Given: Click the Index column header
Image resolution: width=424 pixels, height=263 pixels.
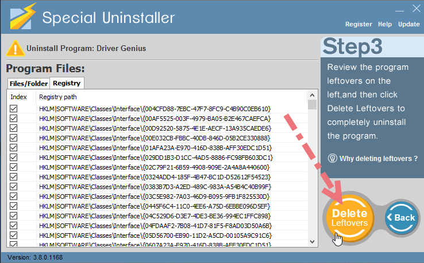Looking at the screenshot, I should [18, 97].
